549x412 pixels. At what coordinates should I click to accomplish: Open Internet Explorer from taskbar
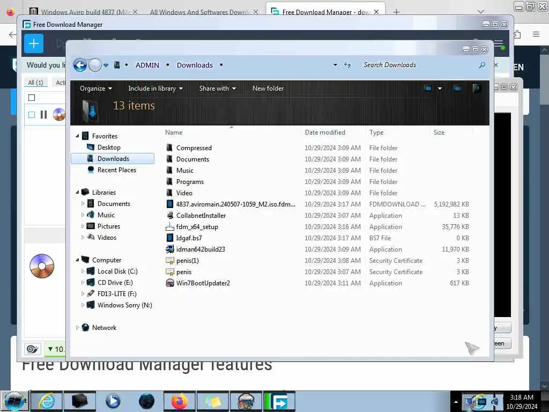[x=47, y=401]
